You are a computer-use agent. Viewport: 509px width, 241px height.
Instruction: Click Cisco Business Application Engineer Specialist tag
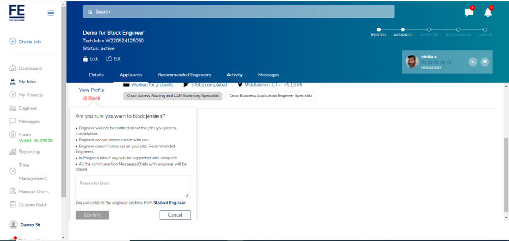tap(270, 96)
